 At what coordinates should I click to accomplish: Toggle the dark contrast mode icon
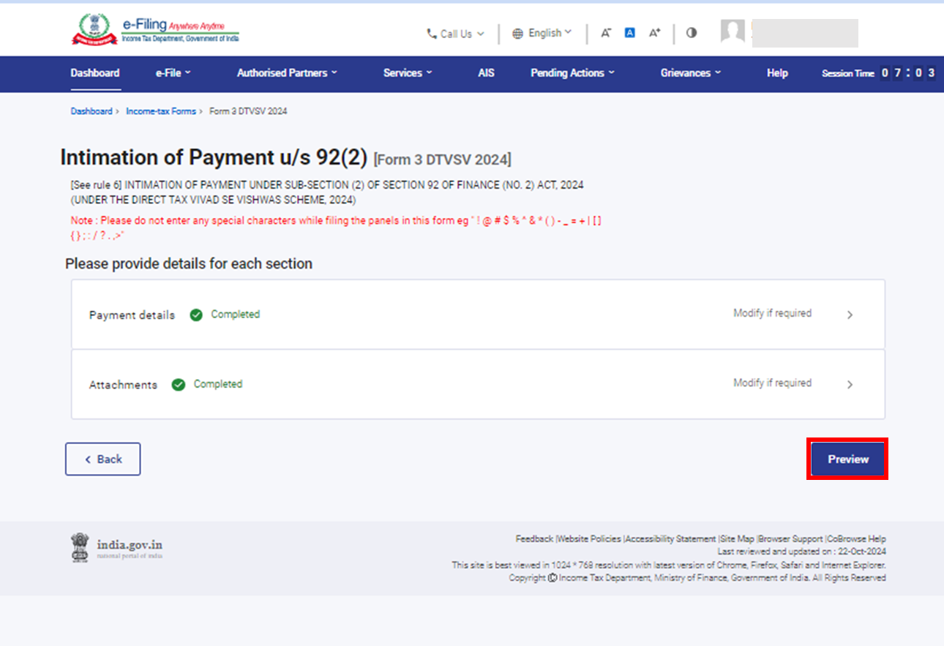click(x=691, y=32)
